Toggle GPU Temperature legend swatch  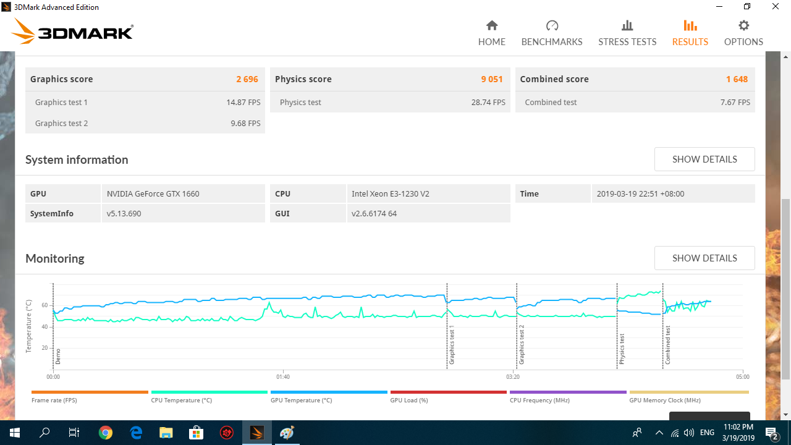[329, 392]
